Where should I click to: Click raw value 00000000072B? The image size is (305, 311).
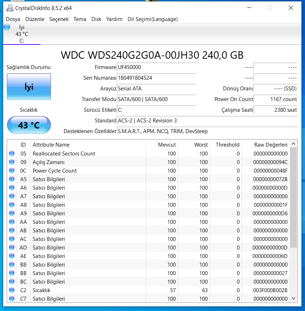[x=270, y=179]
